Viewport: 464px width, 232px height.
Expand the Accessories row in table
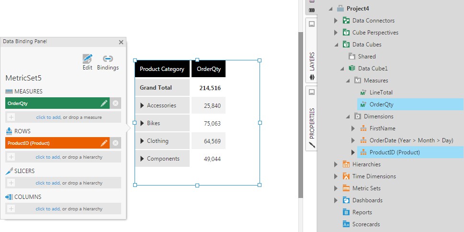tap(142, 105)
